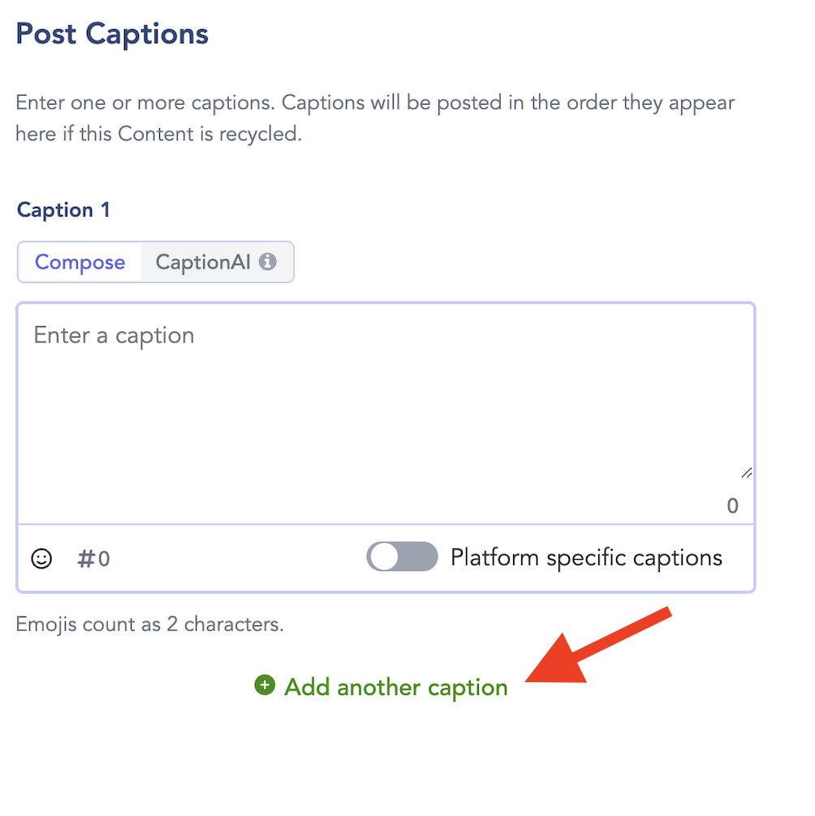Click the green plus circle icon
815x816 pixels.
[265, 685]
